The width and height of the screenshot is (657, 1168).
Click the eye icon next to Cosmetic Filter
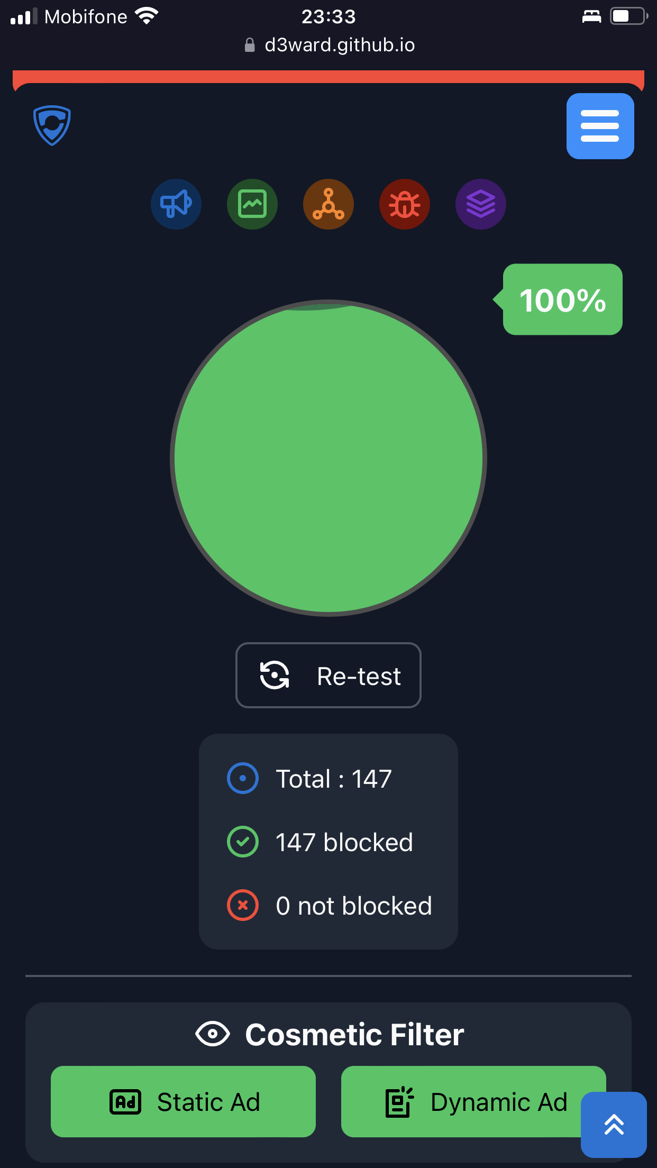coord(213,1034)
